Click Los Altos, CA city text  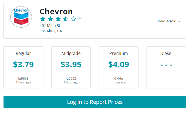coord(51,31)
